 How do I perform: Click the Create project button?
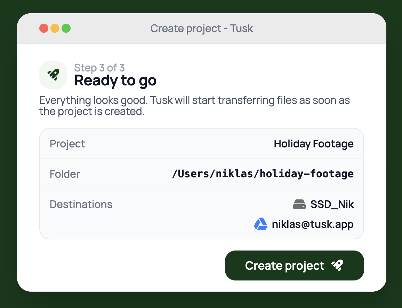tap(294, 265)
